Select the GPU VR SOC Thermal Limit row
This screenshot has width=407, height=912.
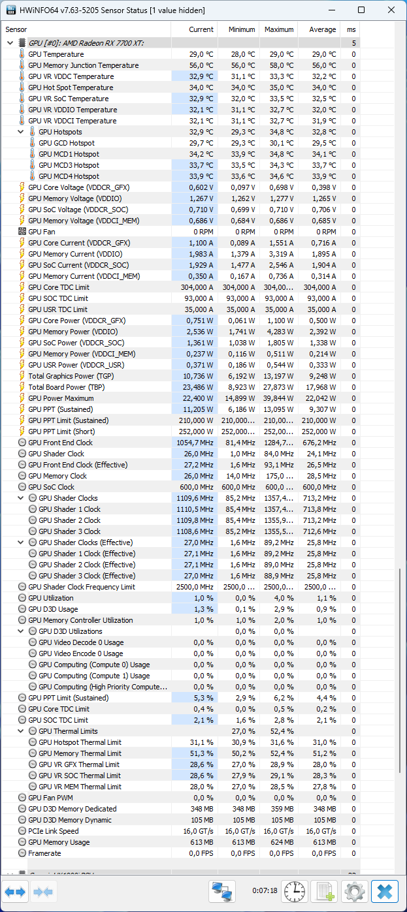[x=180, y=776]
